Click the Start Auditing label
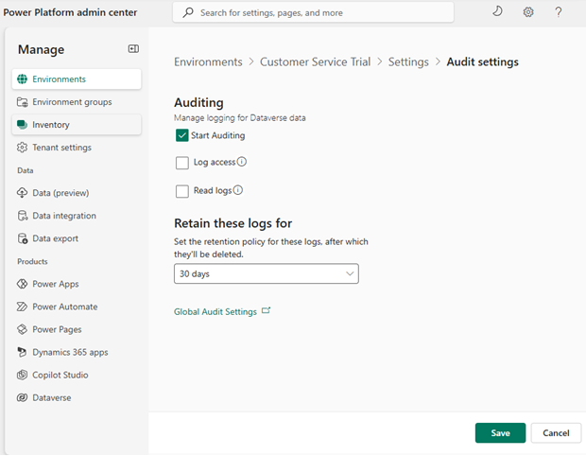This screenshot has height=456, width=586. tap(218, 135)
